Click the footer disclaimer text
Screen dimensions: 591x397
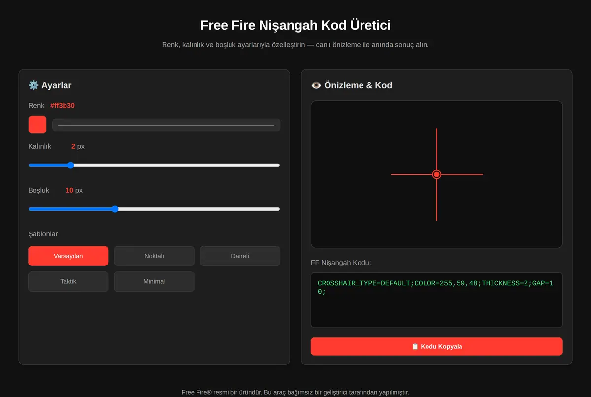click(295, 392)
